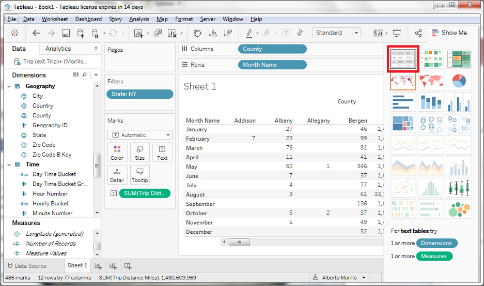Click the Redo forward arrow

coord(51,33)
